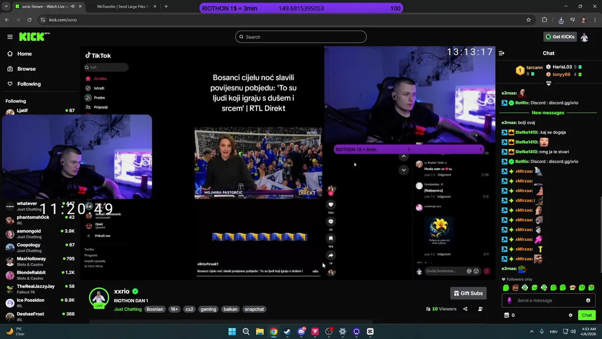Open the user report icon beside share
This screenshot has height=339, width=602.
[x=480, y=309]
